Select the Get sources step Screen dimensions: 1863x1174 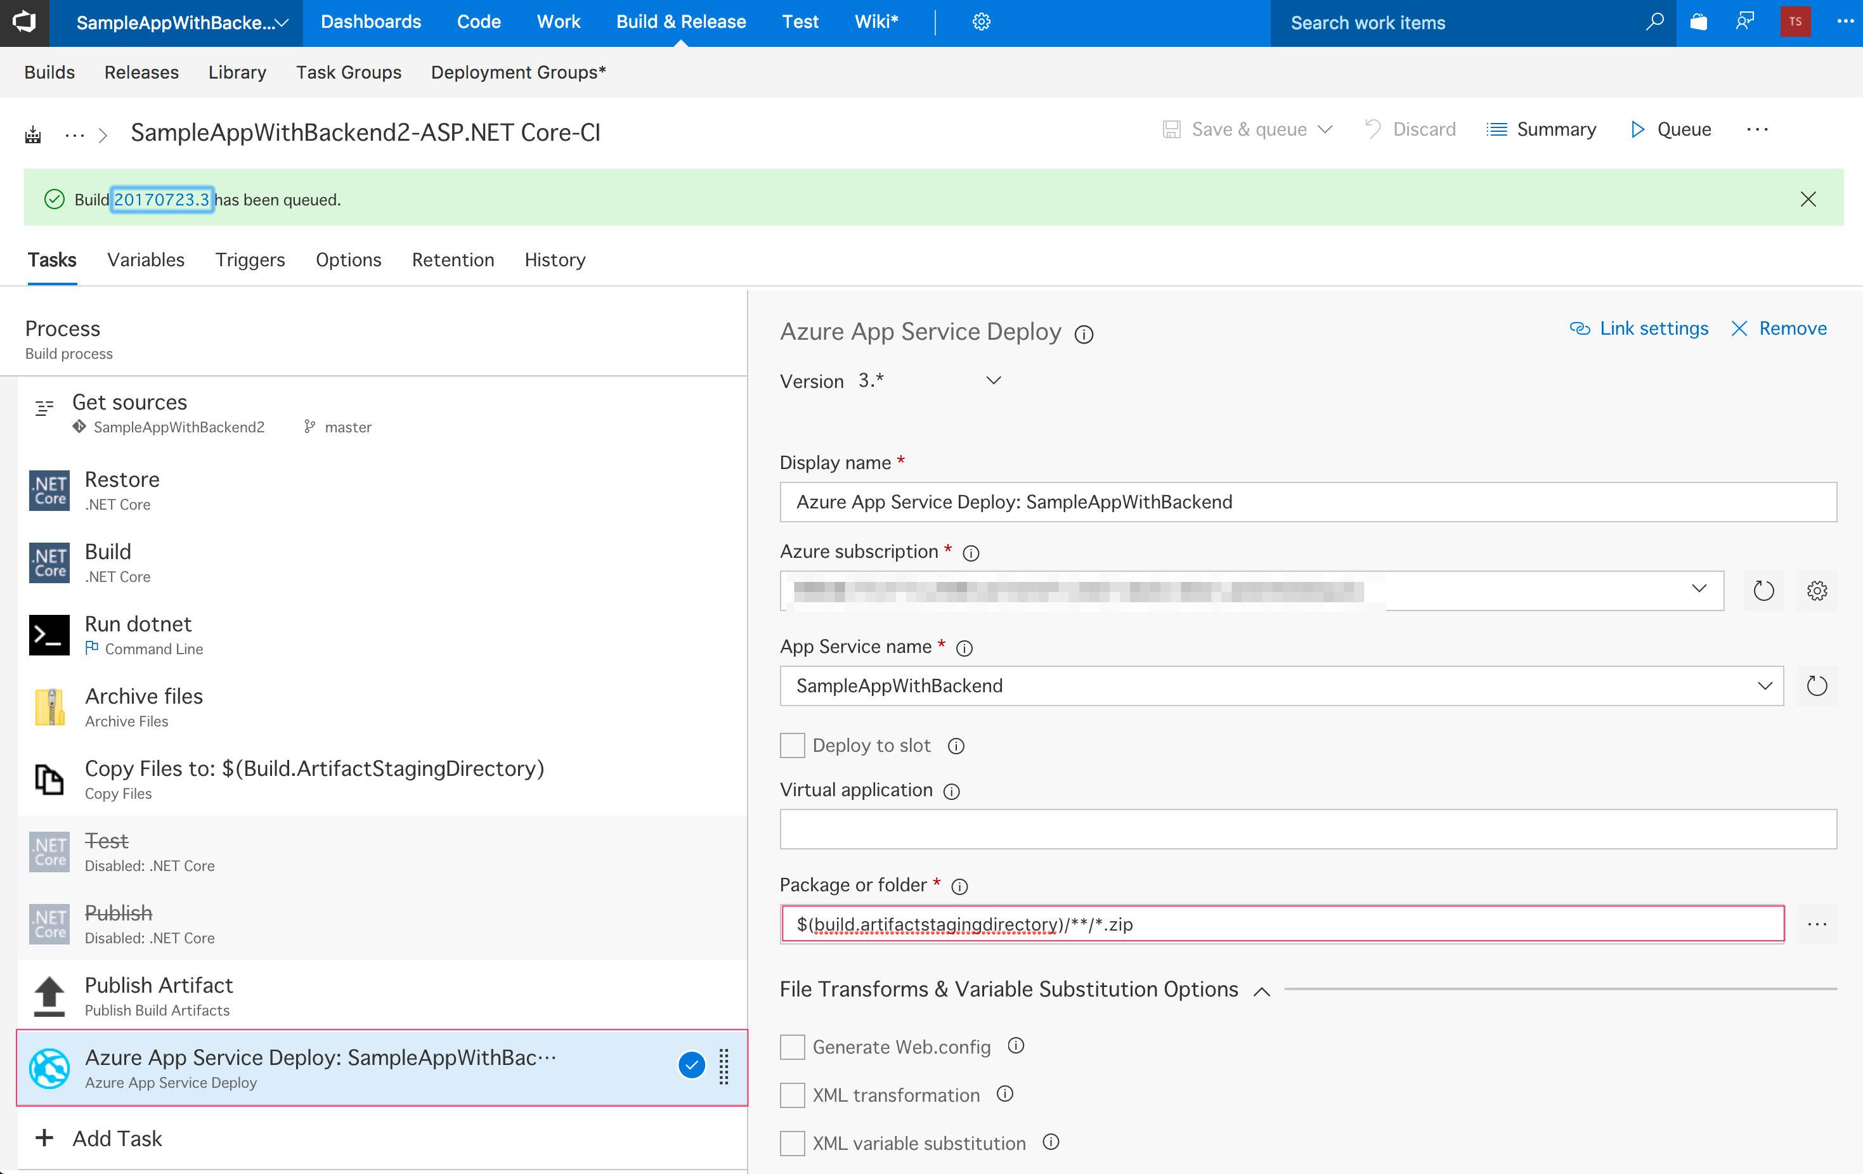[382, 414]
